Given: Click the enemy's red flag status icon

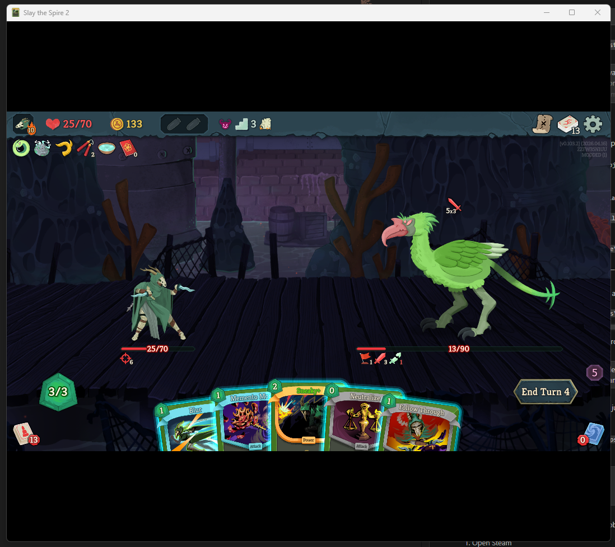Looking at the screenshot, I should pos(365,358).
